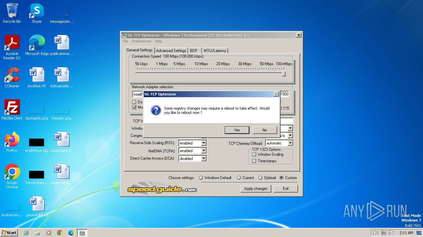Open gamewhite.rtf document
Screen dimensions: 423x237
[x=37, y=206]
